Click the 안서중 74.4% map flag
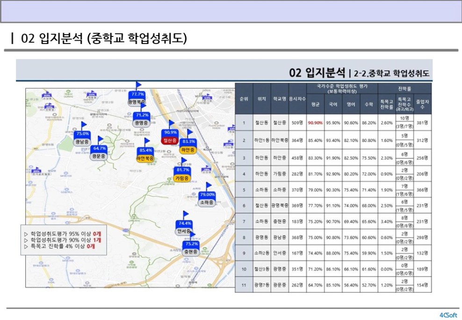The width and height of the screenshot is (462, 320). click(x=184, y=223)
